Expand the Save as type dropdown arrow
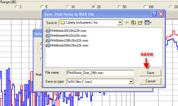 (x=131, y=81)
